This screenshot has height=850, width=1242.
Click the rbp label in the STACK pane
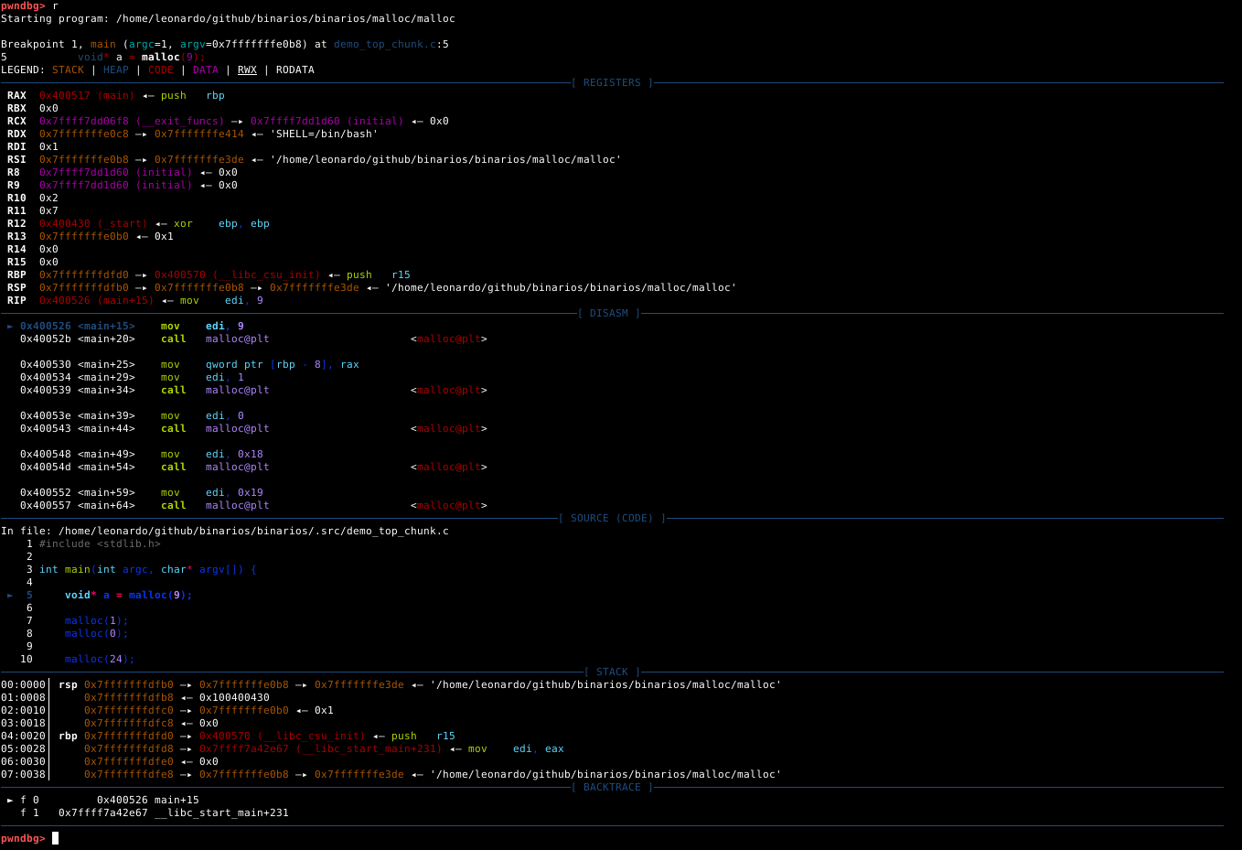coord(68,737)
